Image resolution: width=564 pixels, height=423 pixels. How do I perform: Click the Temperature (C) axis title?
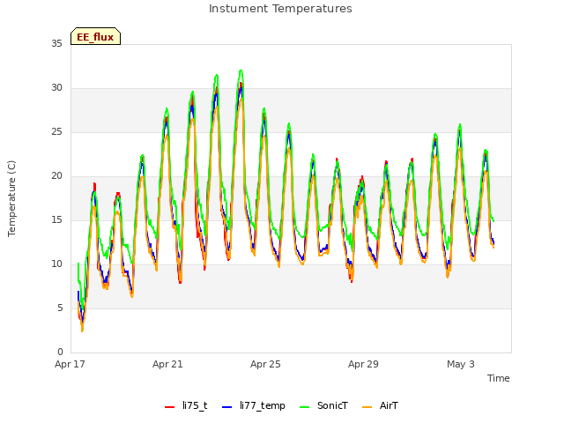click(x=11, y=198)
